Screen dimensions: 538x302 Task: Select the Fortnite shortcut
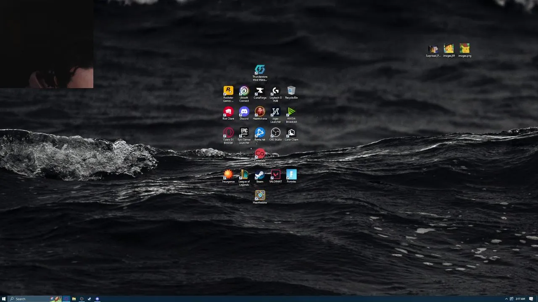tap(291, 177)
